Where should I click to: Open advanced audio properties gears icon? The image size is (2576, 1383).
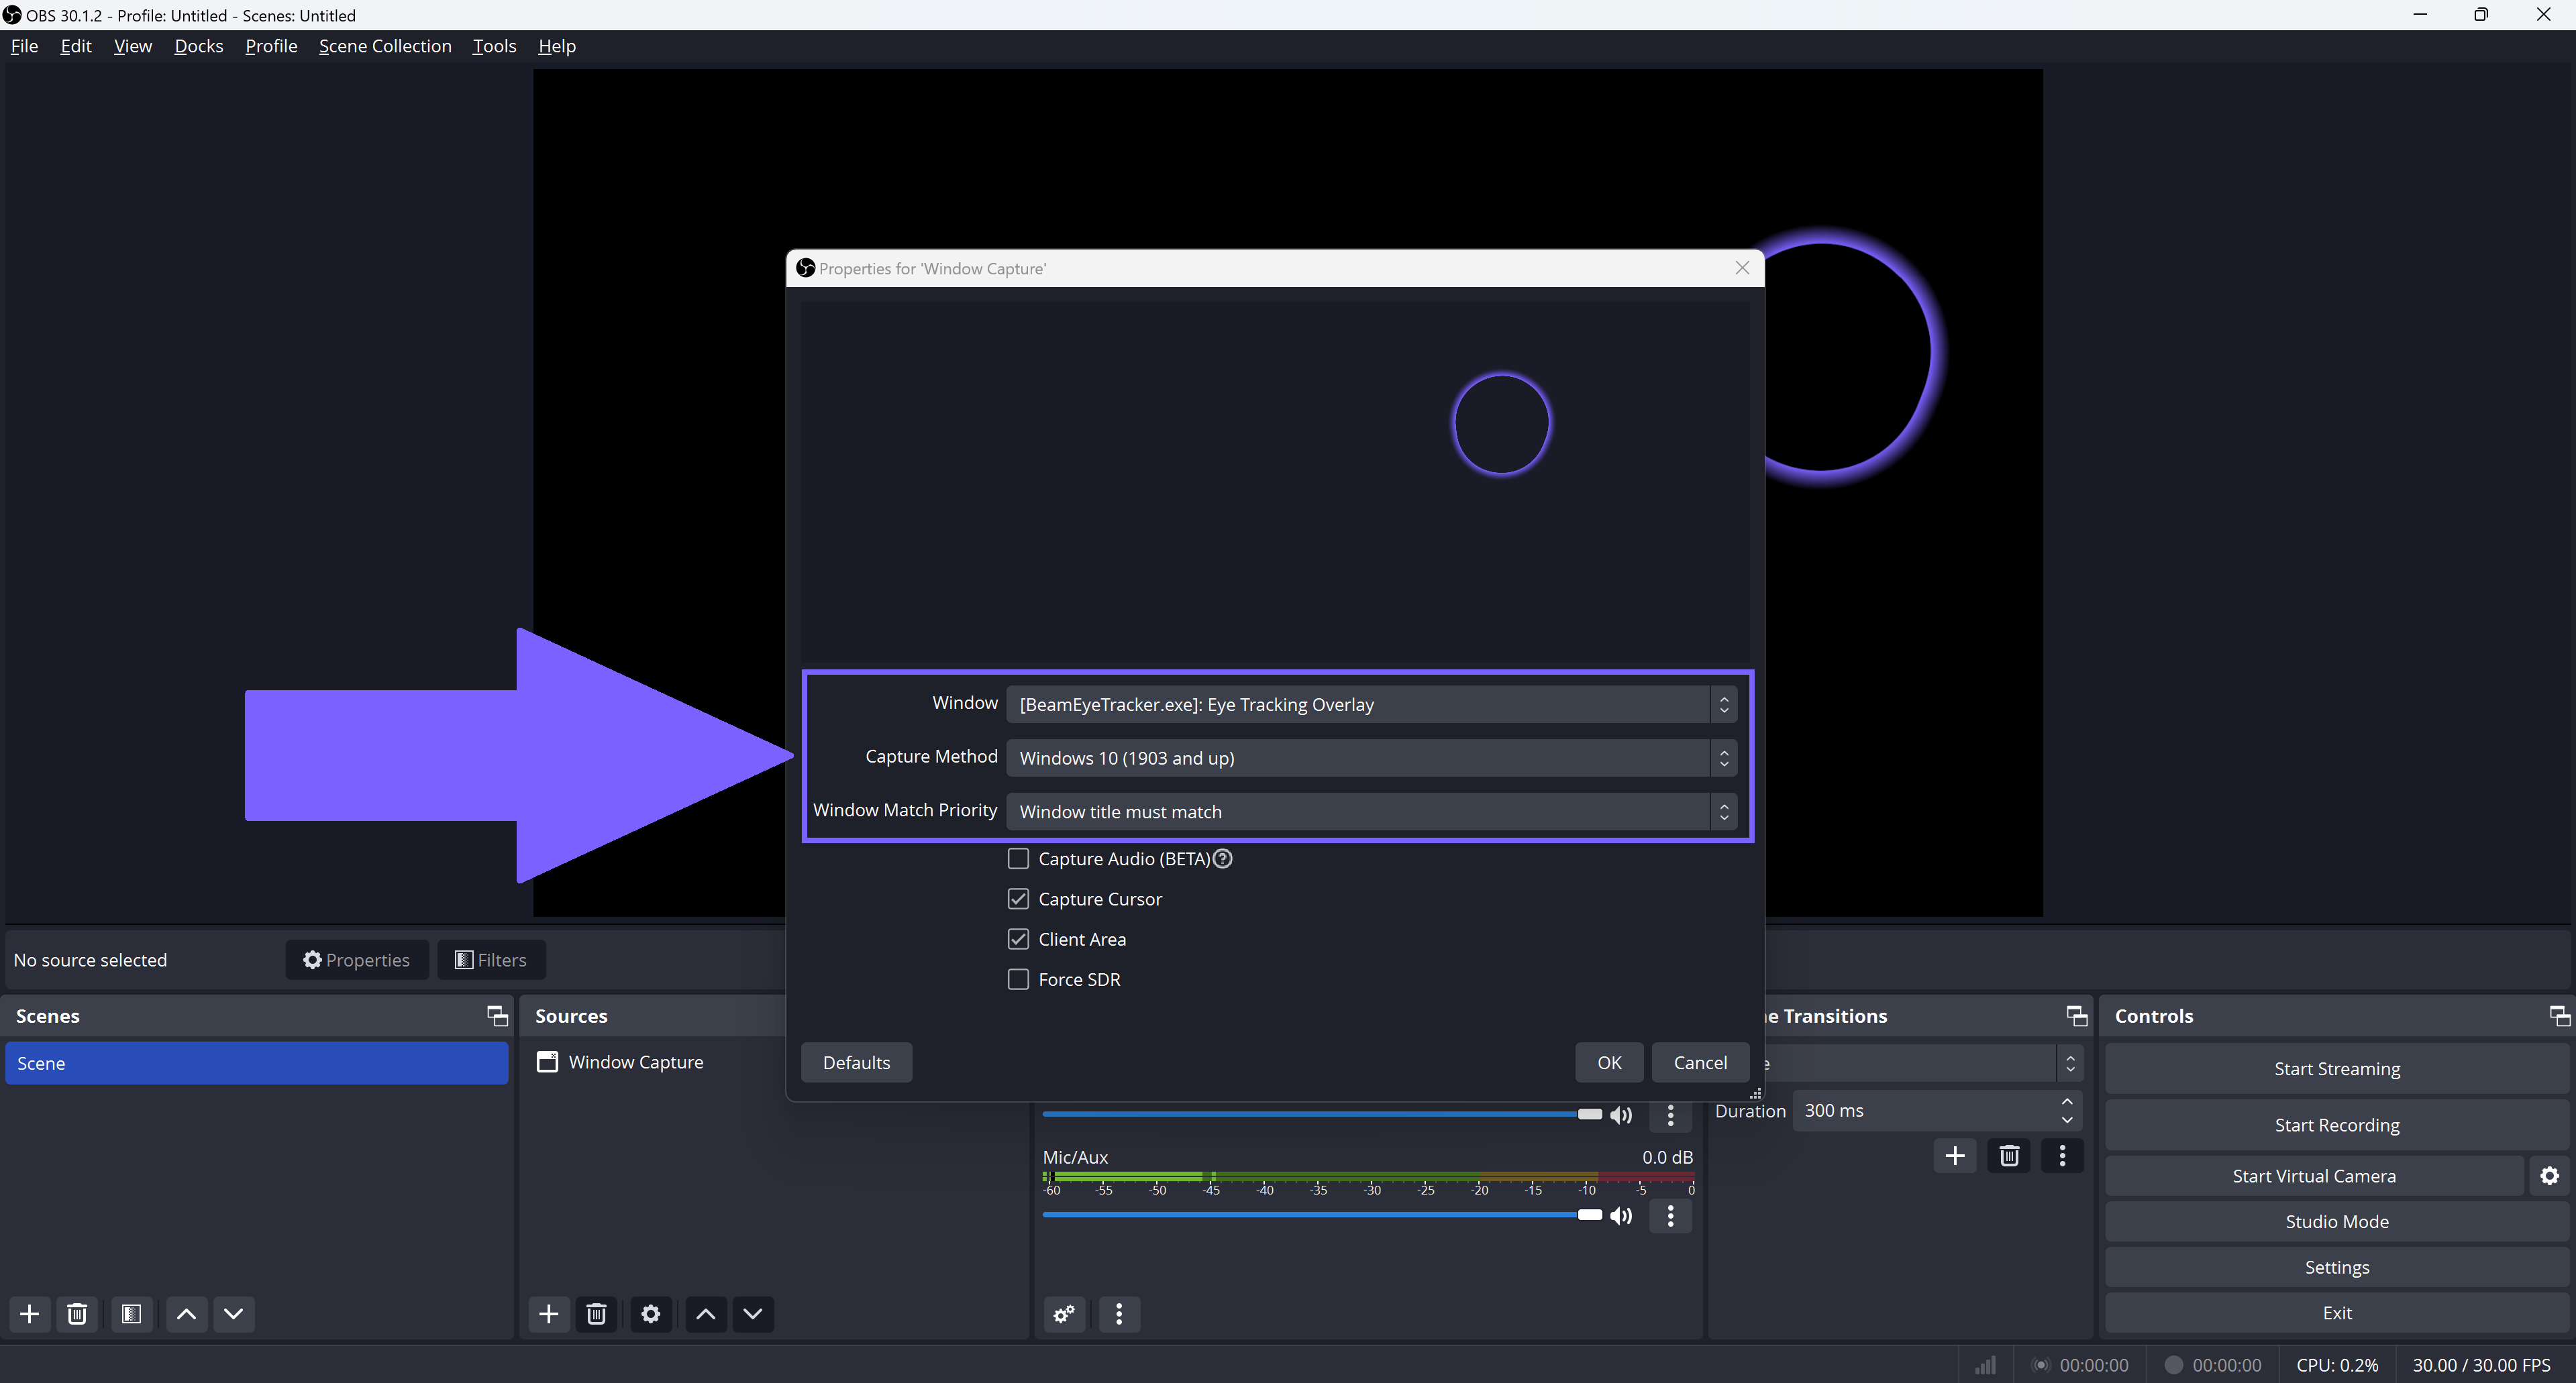pos(1065,1314)
